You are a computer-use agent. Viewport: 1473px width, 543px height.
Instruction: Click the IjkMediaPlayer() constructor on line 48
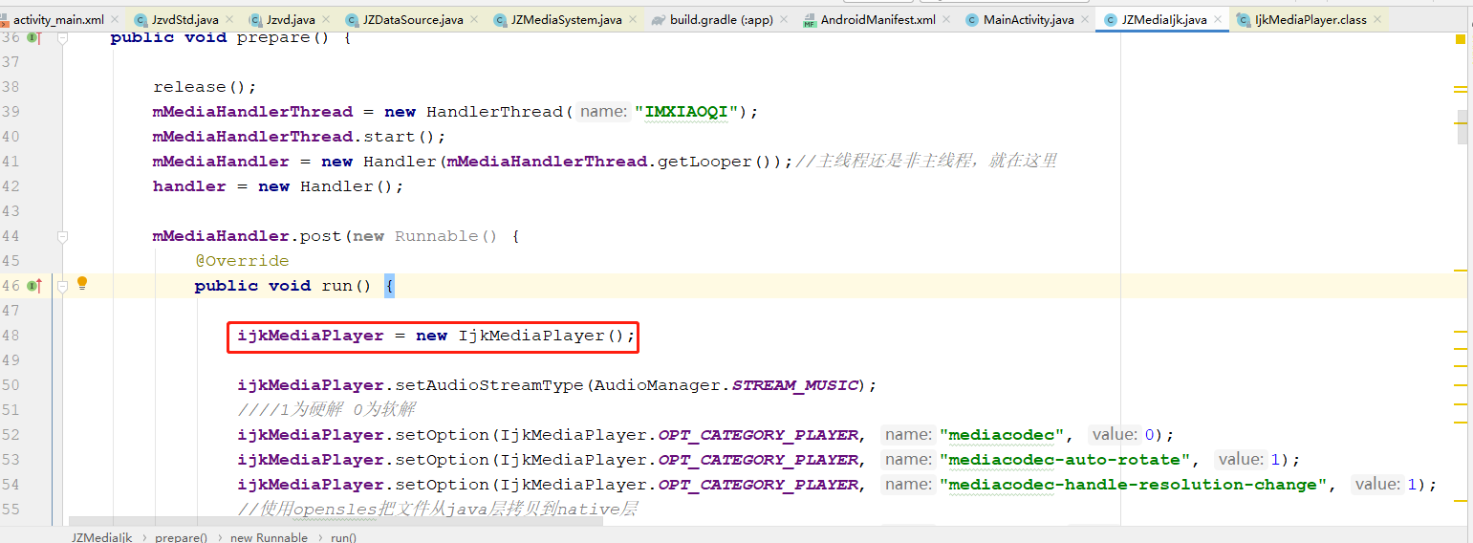[x=542, y=336]
